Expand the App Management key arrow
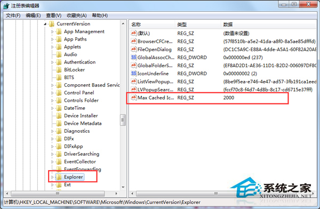Viewport: 320px width, 209px height. (x=52, y=32)
